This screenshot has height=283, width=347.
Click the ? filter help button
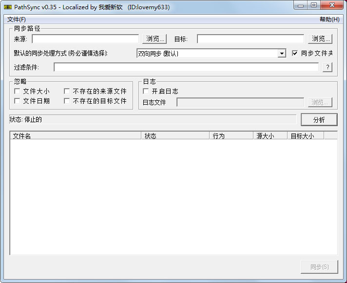[328, 67]
